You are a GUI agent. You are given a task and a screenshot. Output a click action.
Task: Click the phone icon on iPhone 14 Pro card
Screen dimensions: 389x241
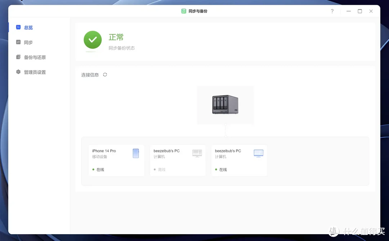[x=136, y=153]
